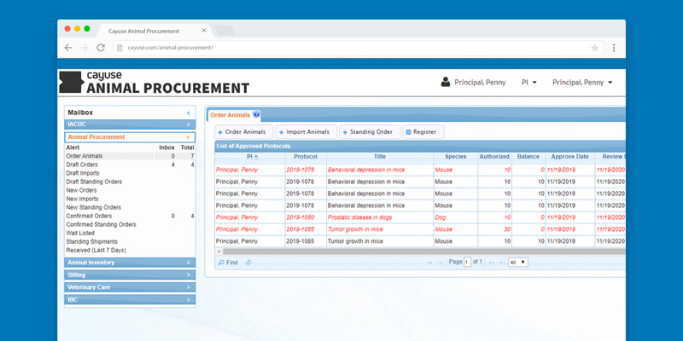Open Wait Listed alert
The height and width of the screenshot is (341, 683).
[80, 233]
